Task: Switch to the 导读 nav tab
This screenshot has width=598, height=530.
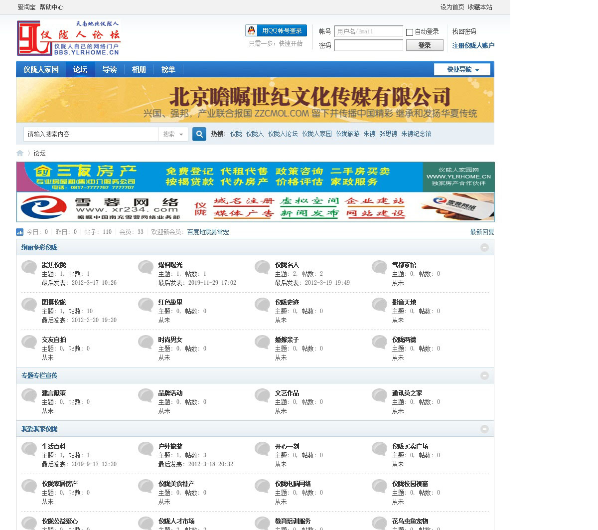Action: (x=110, y=69)
